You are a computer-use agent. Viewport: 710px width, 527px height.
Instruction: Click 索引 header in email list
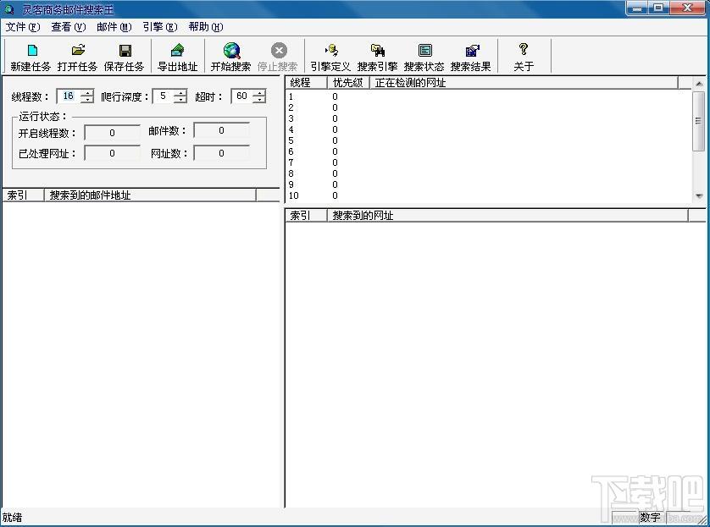click(x=24, y=195)
